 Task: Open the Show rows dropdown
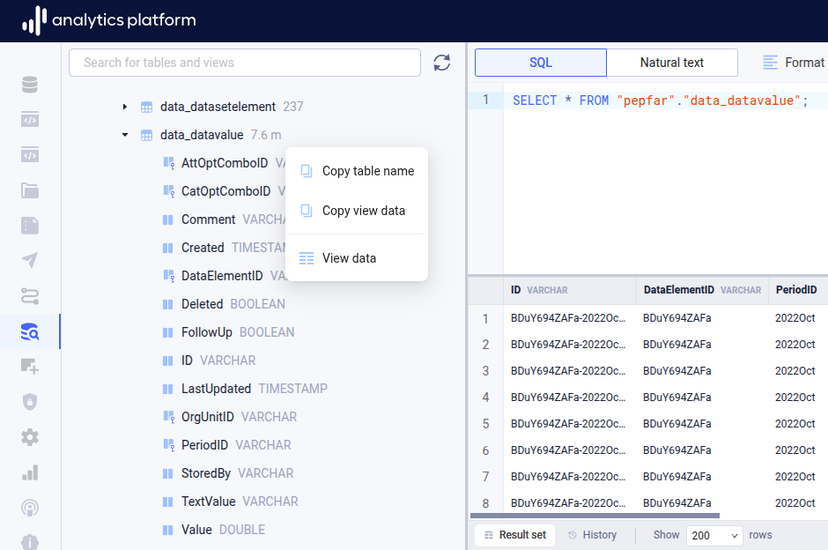(713, 535)
